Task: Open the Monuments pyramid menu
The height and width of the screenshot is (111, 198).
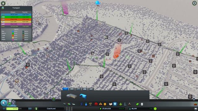Action: pos(129,104)
